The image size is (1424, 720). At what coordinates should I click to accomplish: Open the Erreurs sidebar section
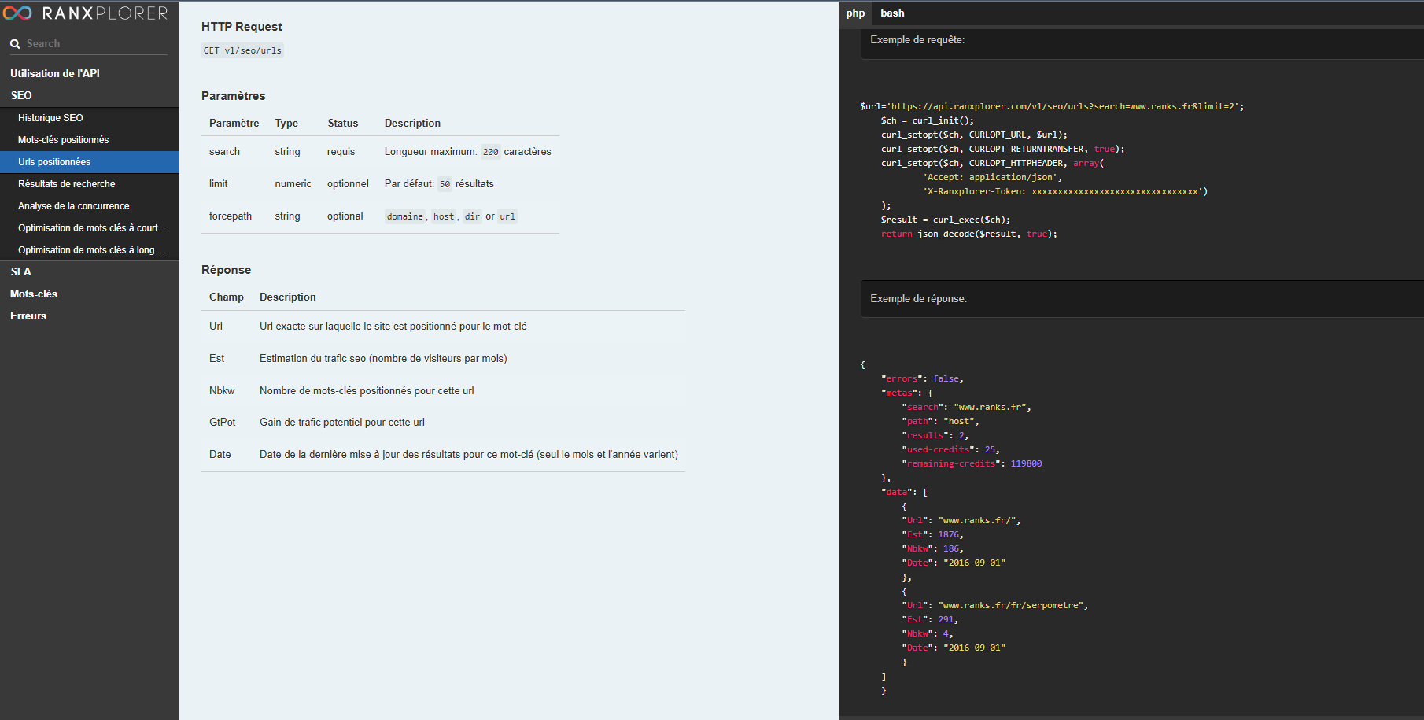[28, 316]
